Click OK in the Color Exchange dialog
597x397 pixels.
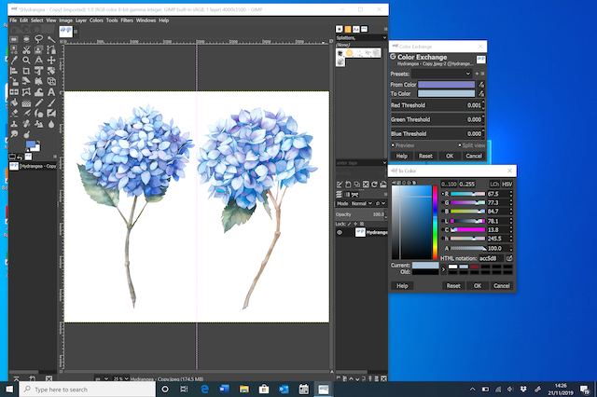click(x=450, y=156)
